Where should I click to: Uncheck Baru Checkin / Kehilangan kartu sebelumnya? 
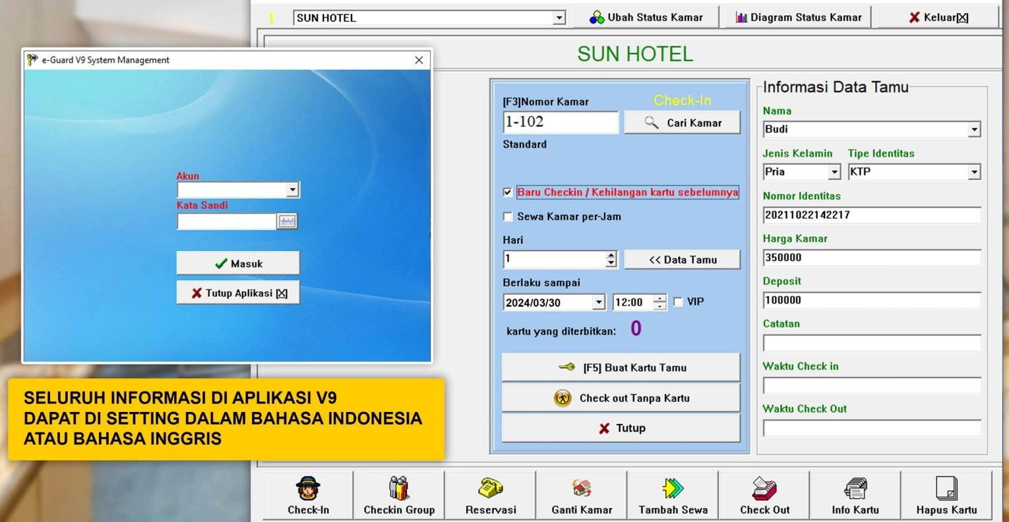click(x=508, y=192)
